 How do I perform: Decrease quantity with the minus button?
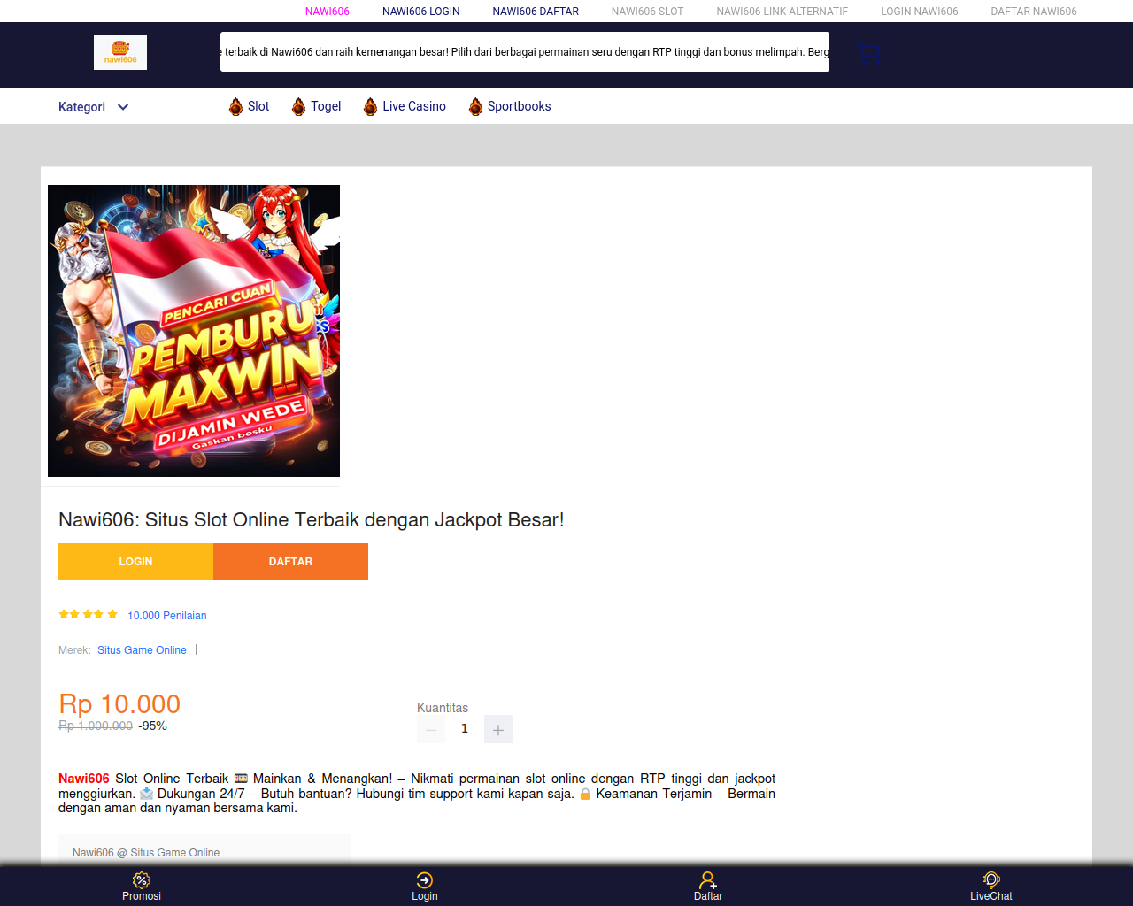(x=431, y=729)
